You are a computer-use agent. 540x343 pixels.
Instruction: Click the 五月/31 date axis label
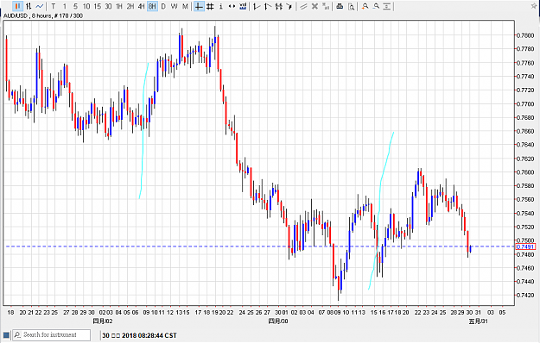point(478,321)
